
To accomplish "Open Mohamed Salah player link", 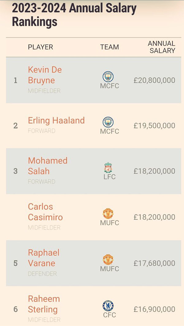I will click(x=48, y=166).
